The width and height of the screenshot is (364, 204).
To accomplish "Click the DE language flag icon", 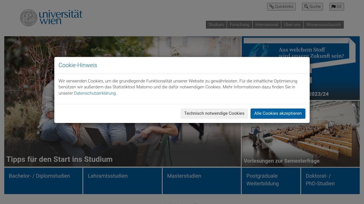I will click(x=334, y=7).
